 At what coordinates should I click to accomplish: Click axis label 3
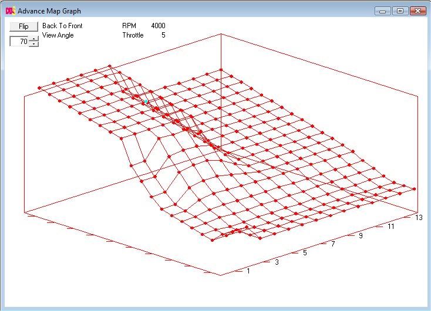tap(277, 262)
